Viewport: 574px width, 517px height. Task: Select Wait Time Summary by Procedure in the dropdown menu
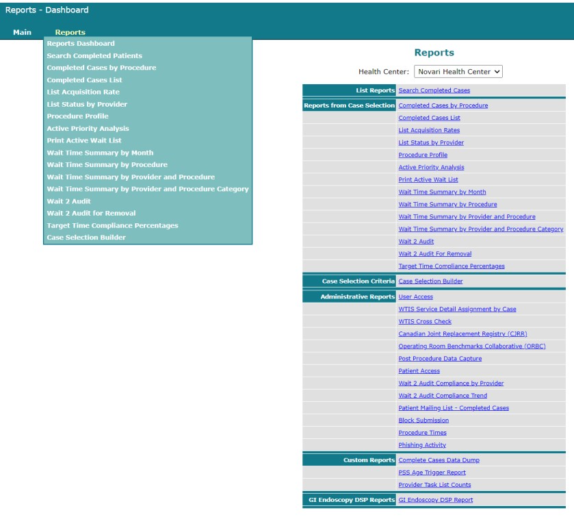[x=107, y=164]
